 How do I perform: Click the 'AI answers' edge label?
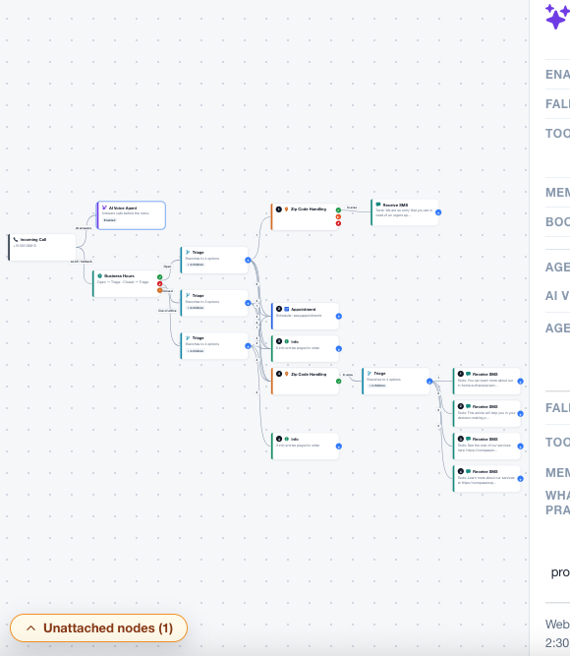pos(84,228)
